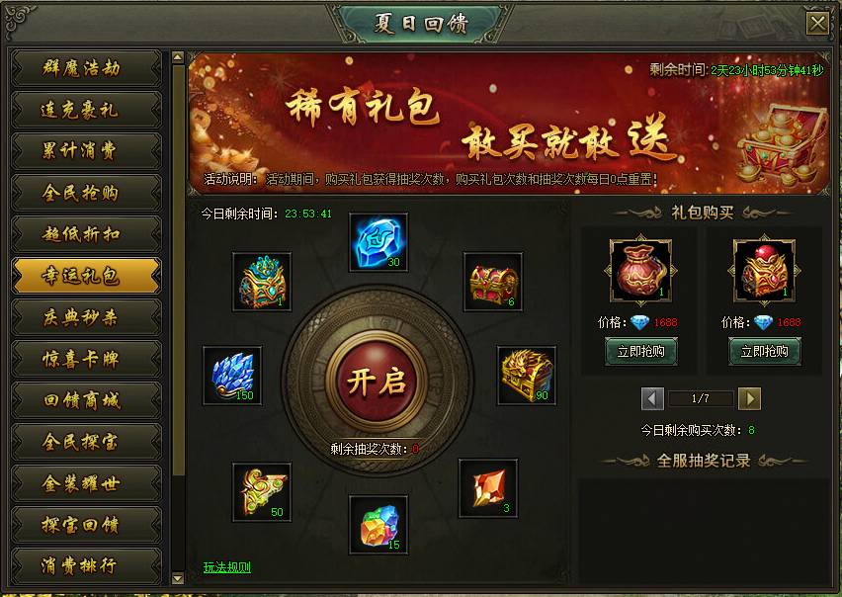842x597 pixels.
Task: Switch to the 累计消费 tab
Action: 86,151
